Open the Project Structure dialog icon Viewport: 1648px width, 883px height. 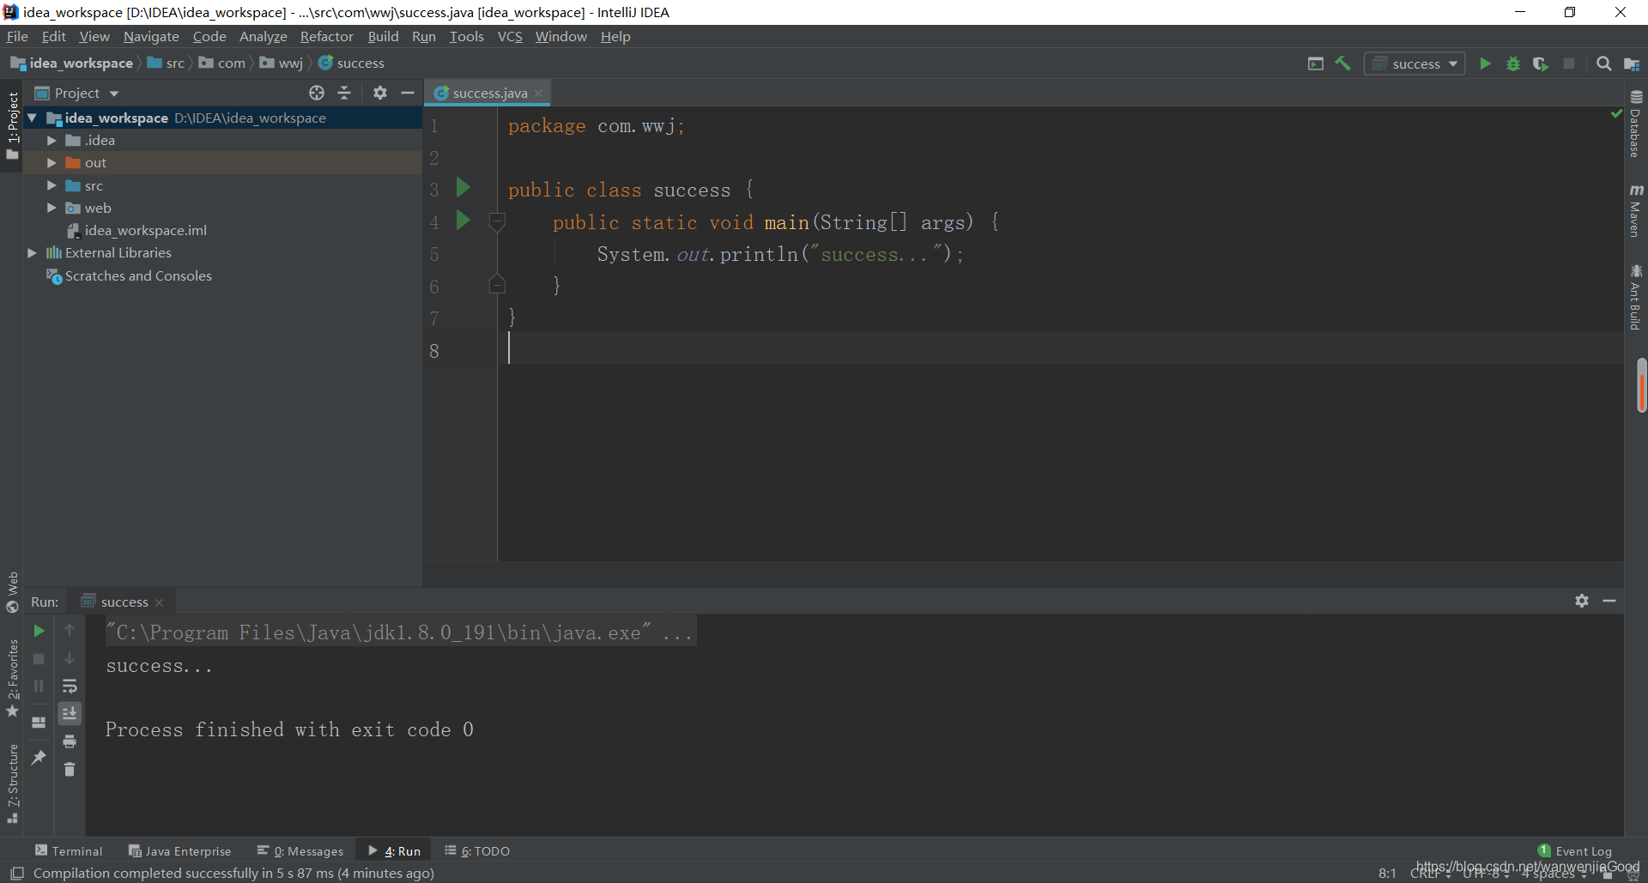[x=1632, y=64]
